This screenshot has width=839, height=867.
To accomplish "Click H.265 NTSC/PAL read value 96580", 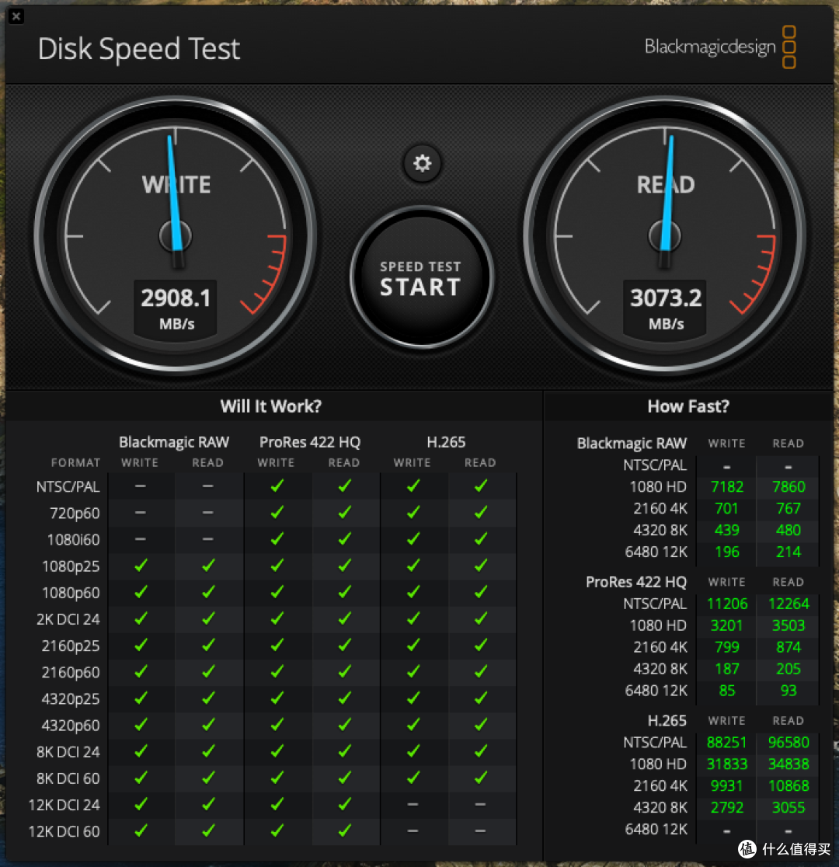I will (789, 742).
